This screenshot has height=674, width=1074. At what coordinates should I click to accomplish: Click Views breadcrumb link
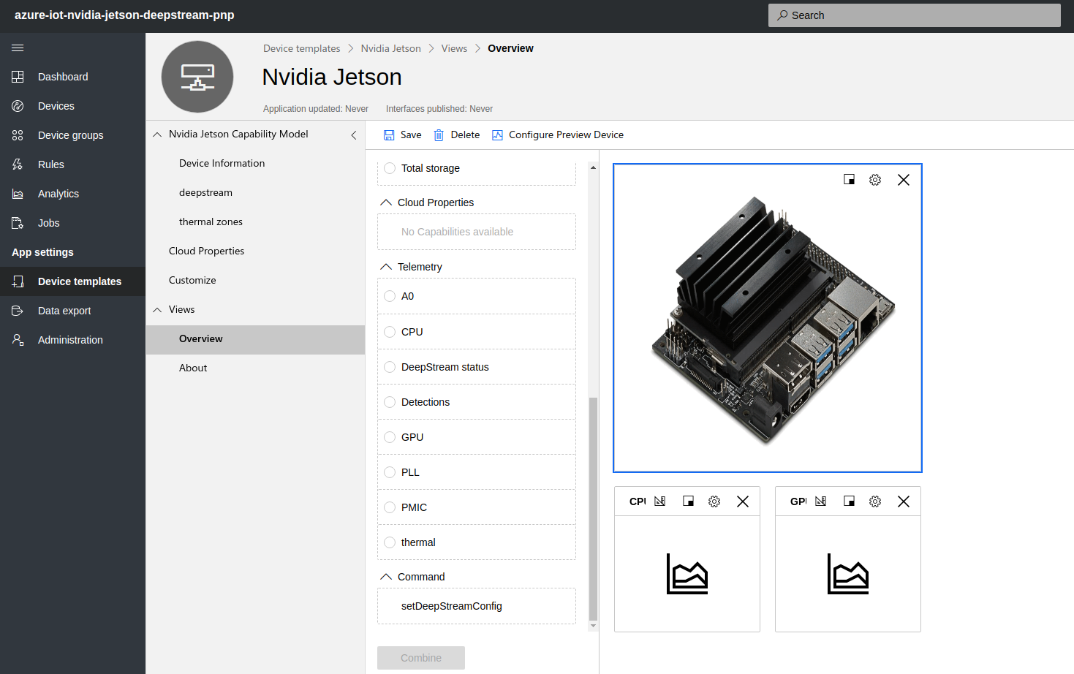tap(454, 48)
